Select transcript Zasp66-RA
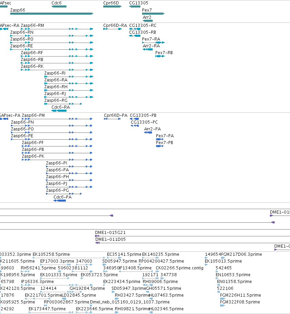290x314 pixels. (x=69, y=83)
